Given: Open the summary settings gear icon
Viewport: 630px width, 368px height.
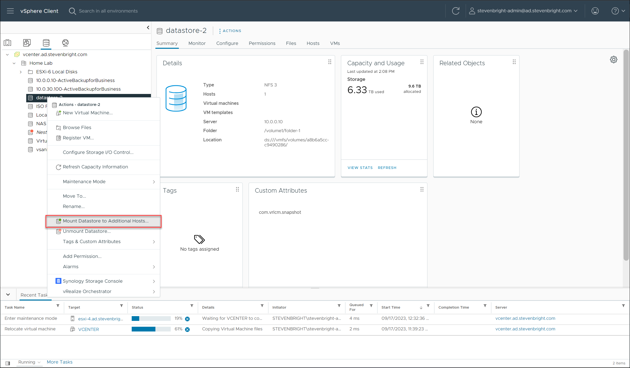Looking at the screenshot, I should [x=614, y=59].
